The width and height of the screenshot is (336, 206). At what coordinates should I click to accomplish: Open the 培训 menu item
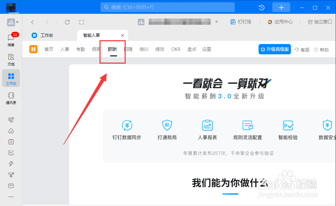pos(144,49)
